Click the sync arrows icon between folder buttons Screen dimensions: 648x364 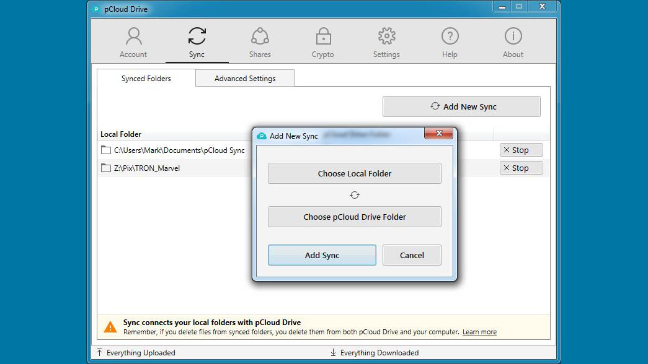pyautogui.click(x=355, y=195)
